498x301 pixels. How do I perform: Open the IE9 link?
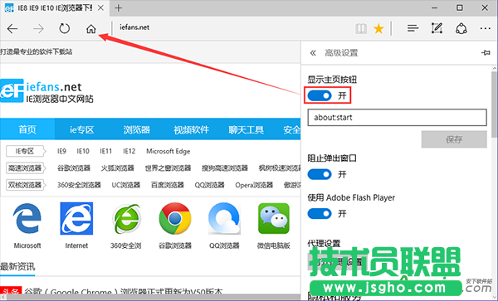(61, 151)
